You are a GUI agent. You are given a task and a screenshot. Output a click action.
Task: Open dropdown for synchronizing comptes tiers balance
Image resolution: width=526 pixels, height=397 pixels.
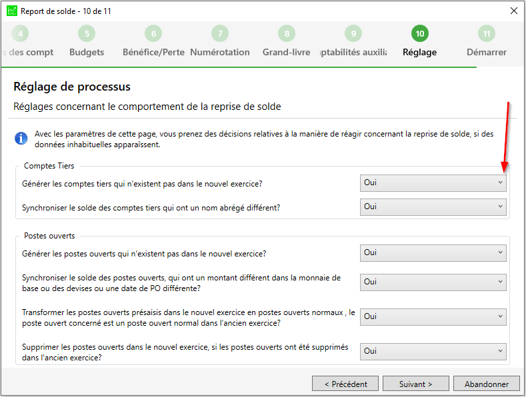click(433, 207)
